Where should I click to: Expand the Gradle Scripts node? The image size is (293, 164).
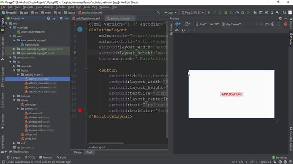tap(6, 152)
